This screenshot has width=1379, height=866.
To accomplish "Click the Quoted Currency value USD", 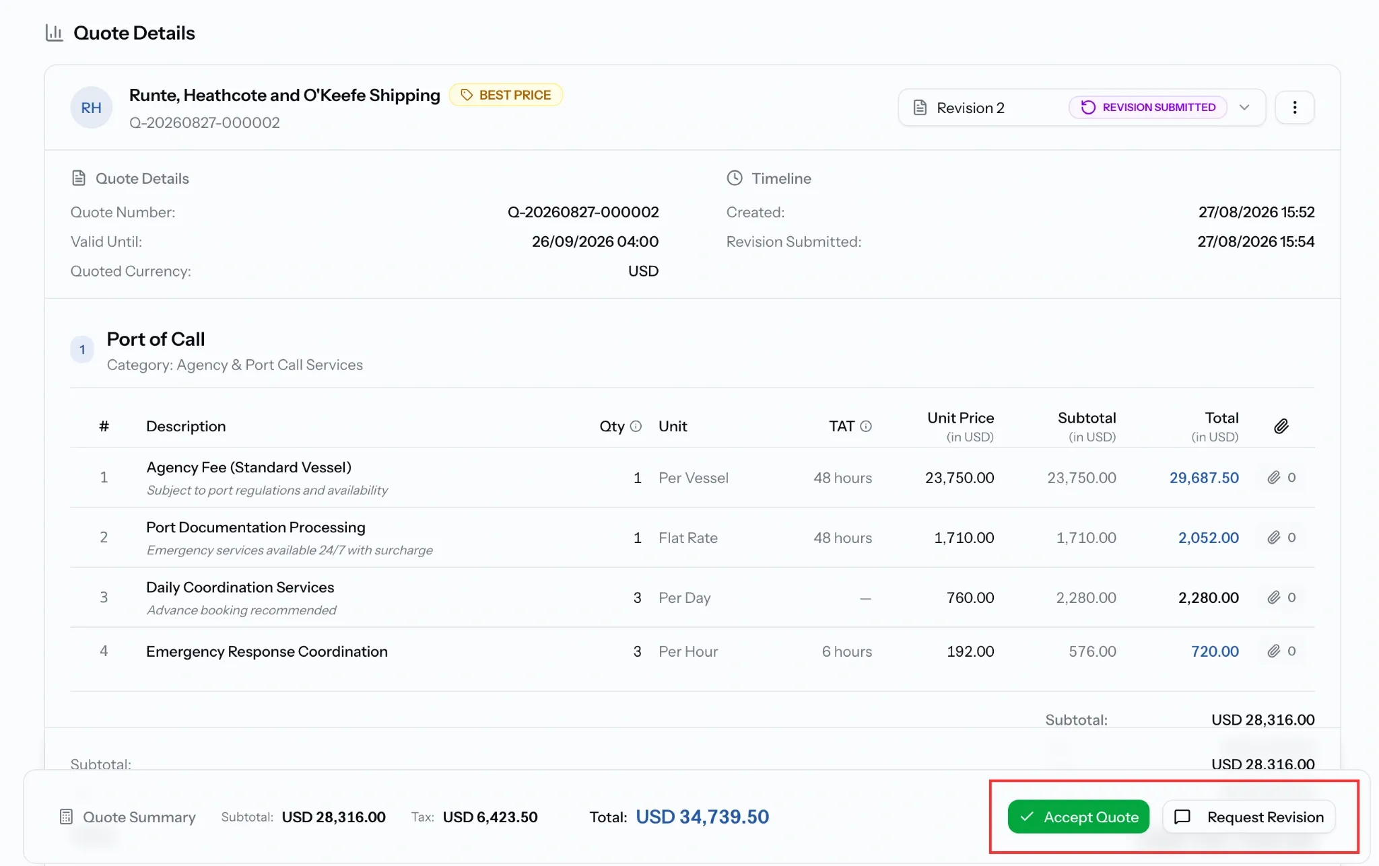I will (x=644, y=271).
